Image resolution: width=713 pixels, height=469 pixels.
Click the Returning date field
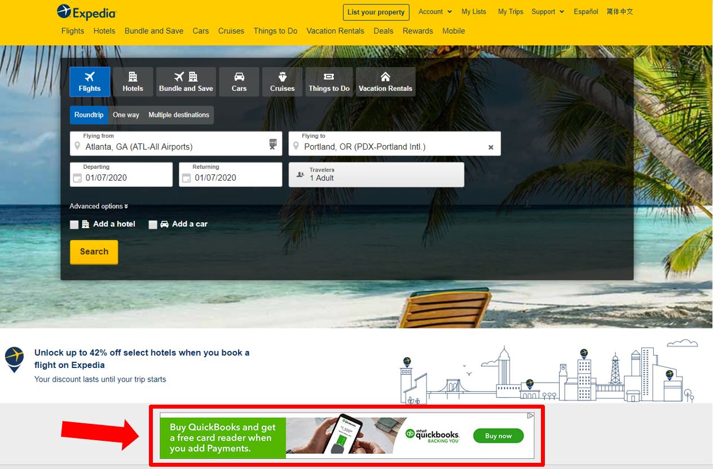coord(230,174)
